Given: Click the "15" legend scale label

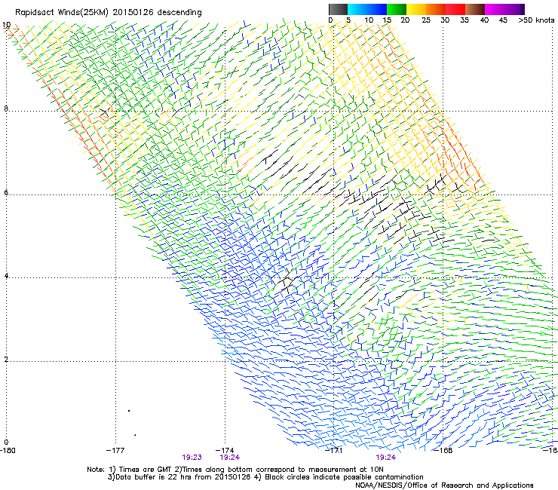Looking at the screenshot, I should [387, 20].
